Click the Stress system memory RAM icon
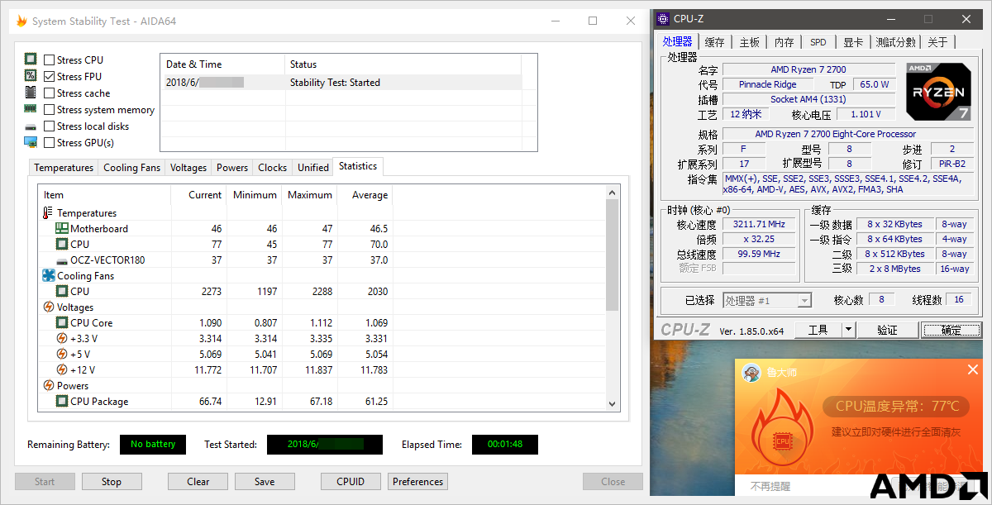992x505 pixels. point(31,109)
